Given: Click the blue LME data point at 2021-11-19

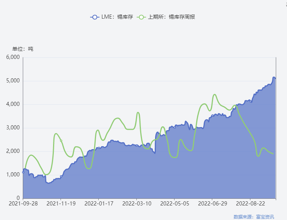Looking at the screenshot, I should [x=61, y=176].
